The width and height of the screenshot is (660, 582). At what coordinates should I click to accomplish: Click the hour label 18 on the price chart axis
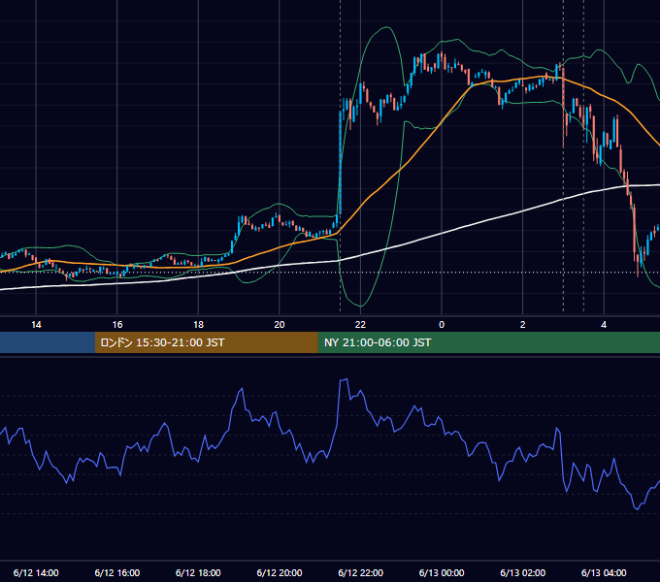click(198, 325)
